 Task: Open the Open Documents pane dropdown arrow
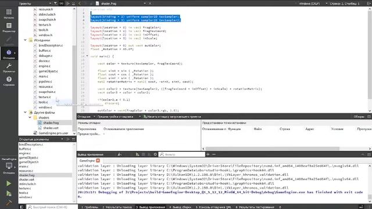(x=62, y=139)
